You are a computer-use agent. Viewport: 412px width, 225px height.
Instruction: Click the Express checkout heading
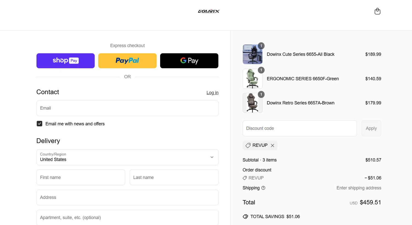click(x=127, y=45)
